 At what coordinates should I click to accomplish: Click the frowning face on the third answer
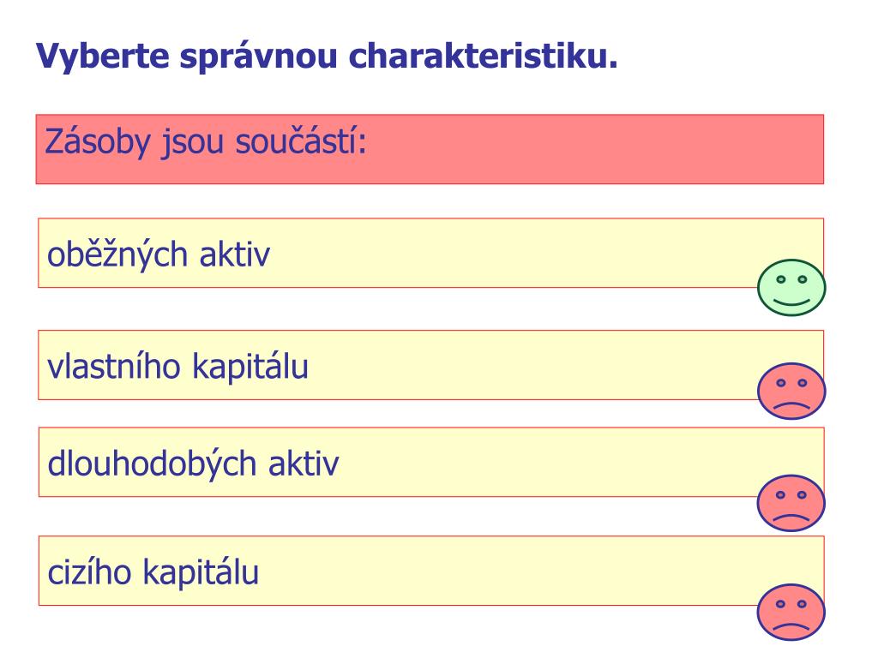point(791,503)
